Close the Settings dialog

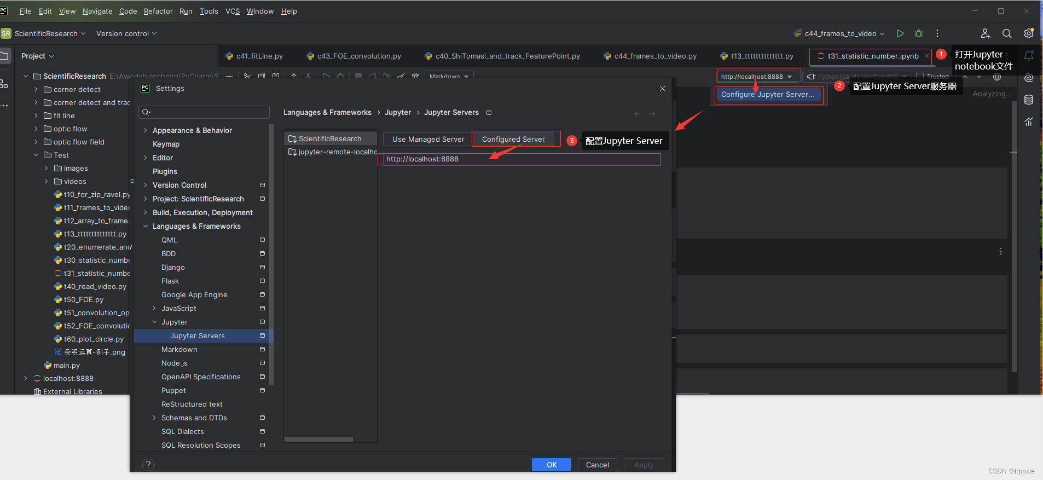(663, 89)
